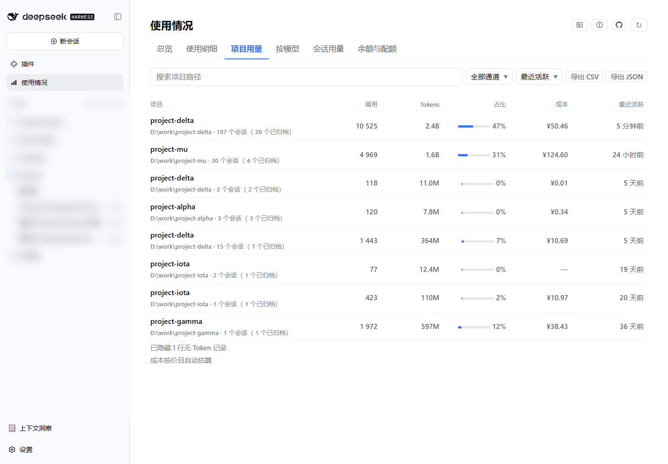Open the 插件 plugins page

pos(65,64)
